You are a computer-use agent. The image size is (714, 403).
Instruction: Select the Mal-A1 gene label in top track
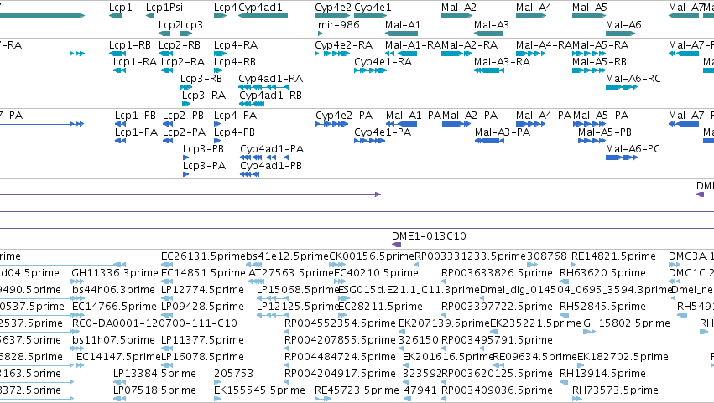403,24
